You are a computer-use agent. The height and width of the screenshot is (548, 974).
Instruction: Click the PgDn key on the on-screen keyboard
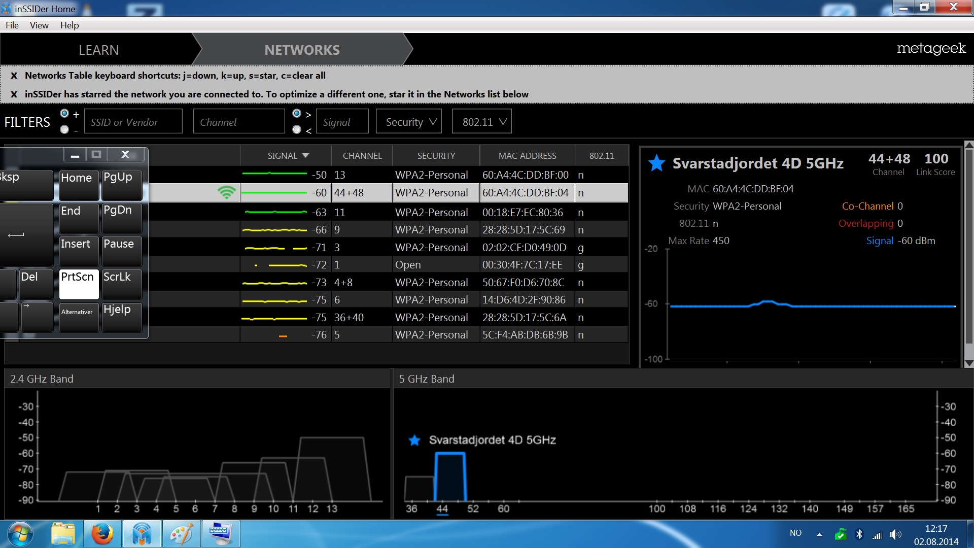point(122,218)
